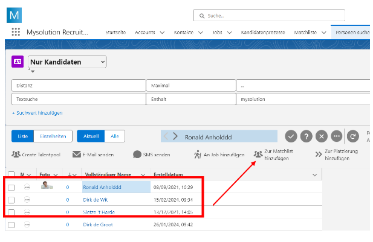The width and height of the screenshot is (373, 242).
Task: Tick the checkbox beside Dirk de Wit
Action: [11, 200]
